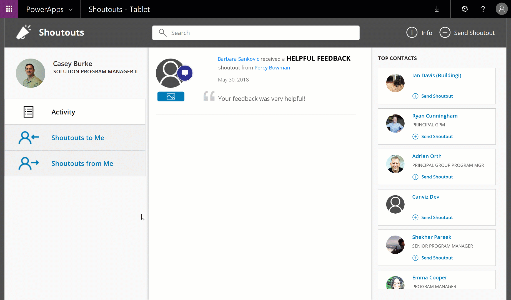This screenshot has width=511, height=300.
Task: Open Barbara Sankovic profile link
Action: click(238, 59)
